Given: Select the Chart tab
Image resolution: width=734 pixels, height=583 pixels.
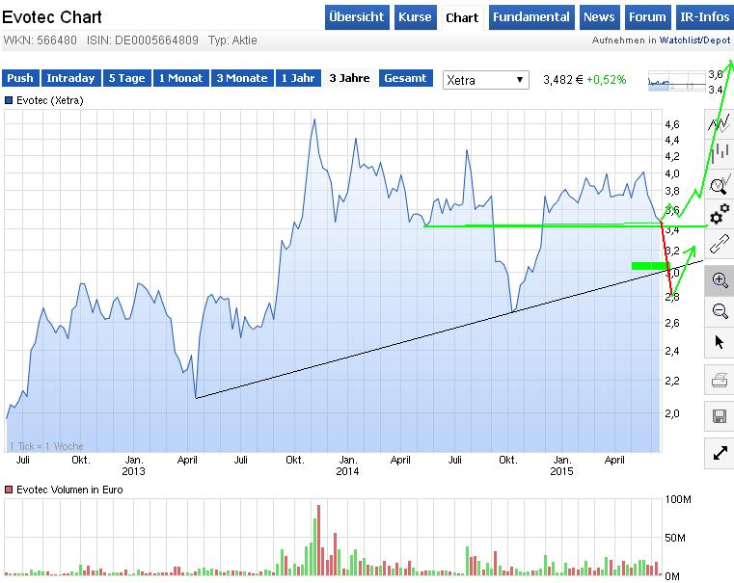Looking at the screenshot, I should tap(462, 17).
